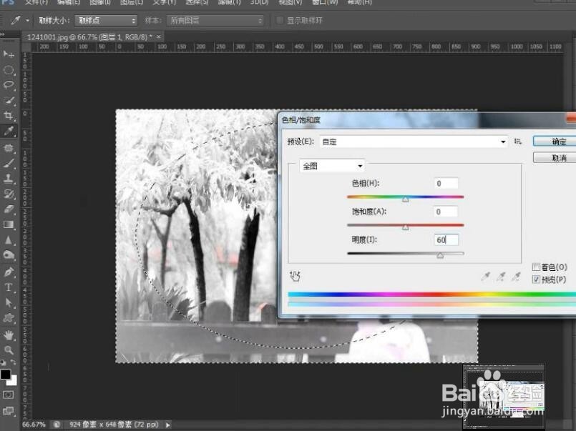
Task: Toggle the 预览(P) preview checkbox
Action: tap(536, 279)
